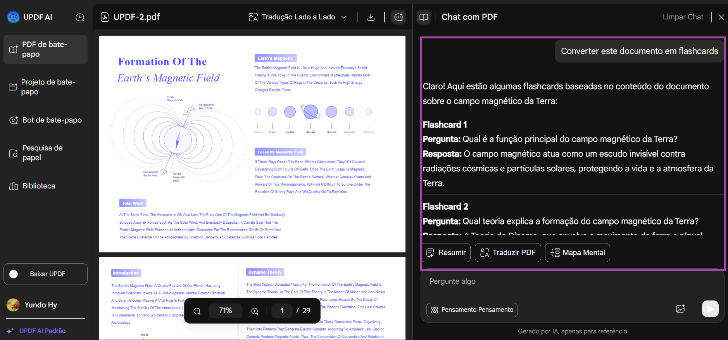Toggle Pensamento Pensamento mode

point(472,310)
